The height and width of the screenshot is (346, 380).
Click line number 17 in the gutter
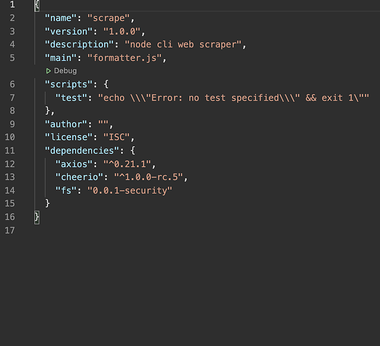point(10,230)
